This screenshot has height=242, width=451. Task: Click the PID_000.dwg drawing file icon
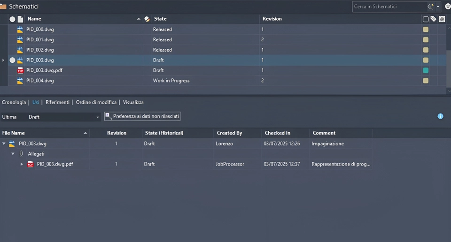pyautogui.click(x=20, y=29)
